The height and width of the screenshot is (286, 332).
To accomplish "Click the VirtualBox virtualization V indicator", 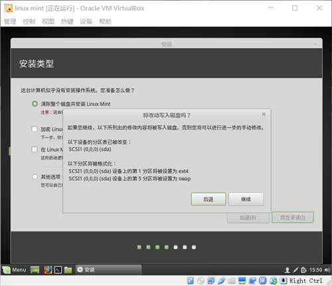I will click(262, 281).
